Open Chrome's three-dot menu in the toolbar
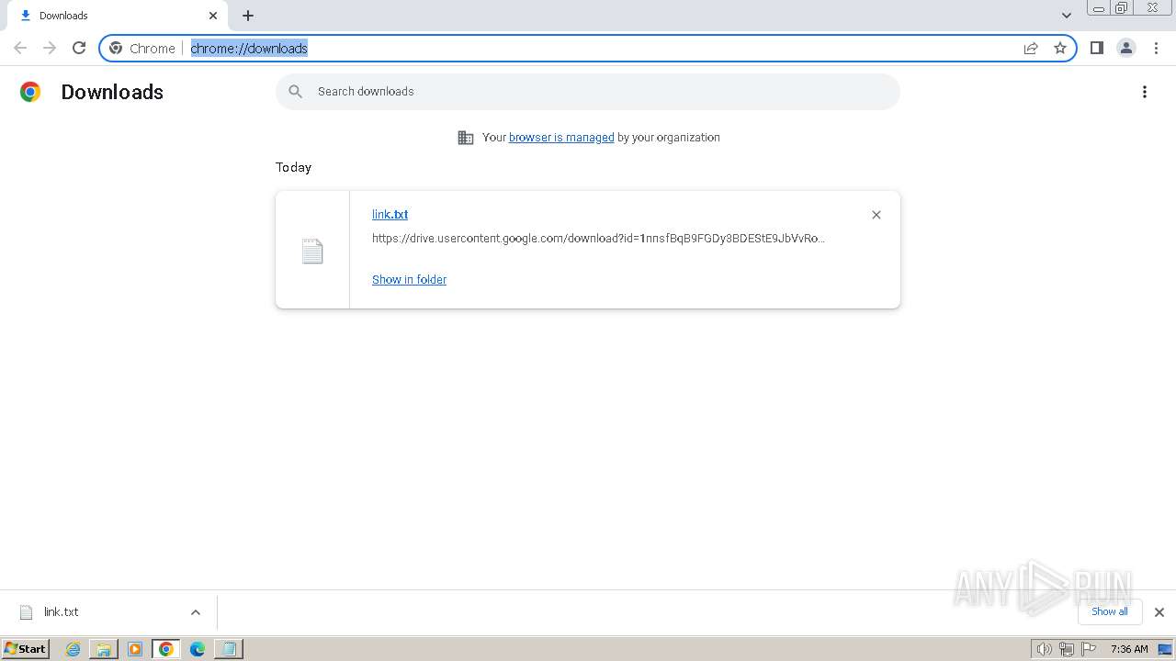This screenshot has width=1176, height=661. tap(1157, 48)
